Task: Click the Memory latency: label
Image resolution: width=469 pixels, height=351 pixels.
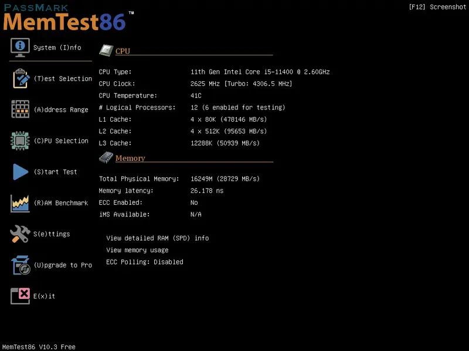Action: pyautogui.click(x=126, y=191)
